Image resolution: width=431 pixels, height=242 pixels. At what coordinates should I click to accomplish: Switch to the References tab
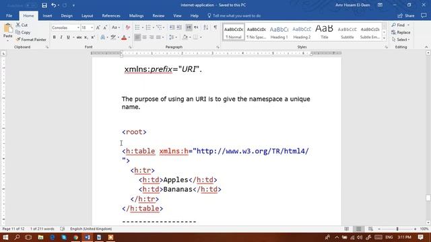pos(111,15)
